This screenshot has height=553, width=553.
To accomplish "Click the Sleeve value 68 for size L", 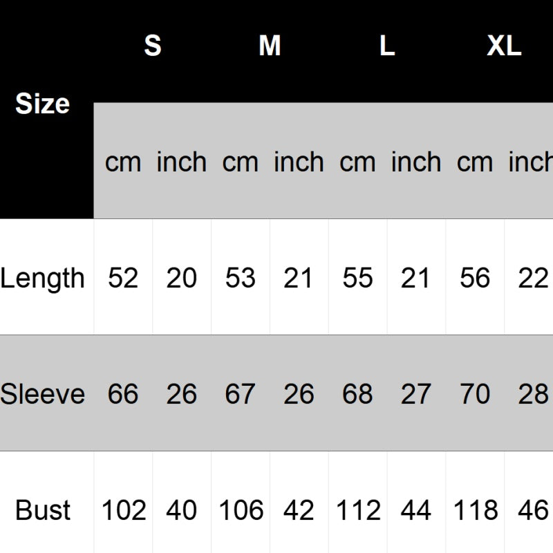I will 357,394.
